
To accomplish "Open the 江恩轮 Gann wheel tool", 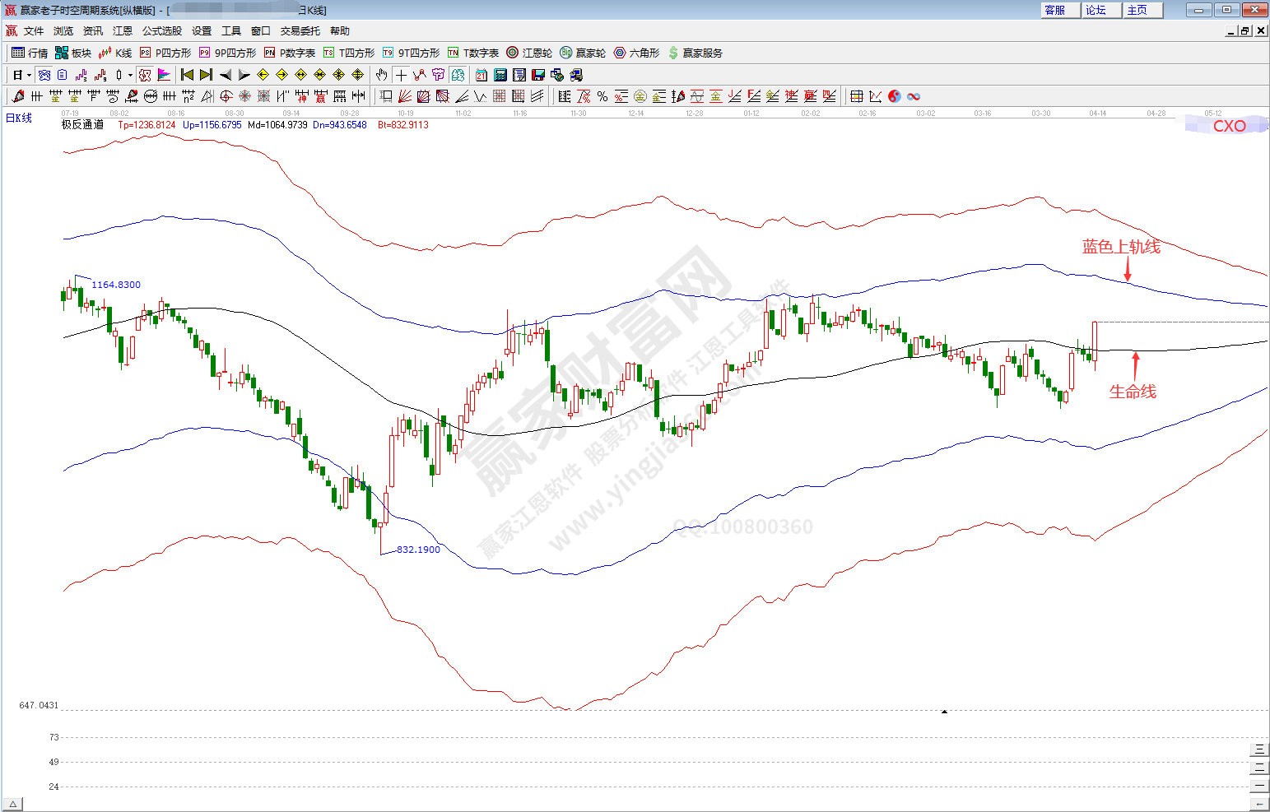I will point(529,53).
